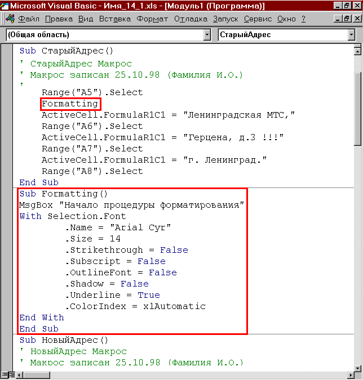Restore the inner module window from menu bar row

pos(347,19)
